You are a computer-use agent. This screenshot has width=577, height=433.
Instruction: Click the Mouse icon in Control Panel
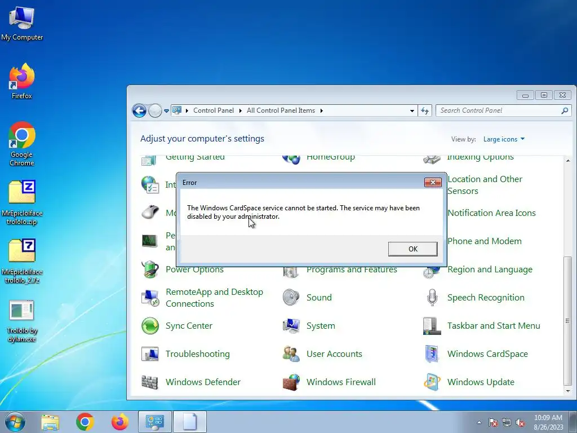pyautogui.click(x=150, y=213)
